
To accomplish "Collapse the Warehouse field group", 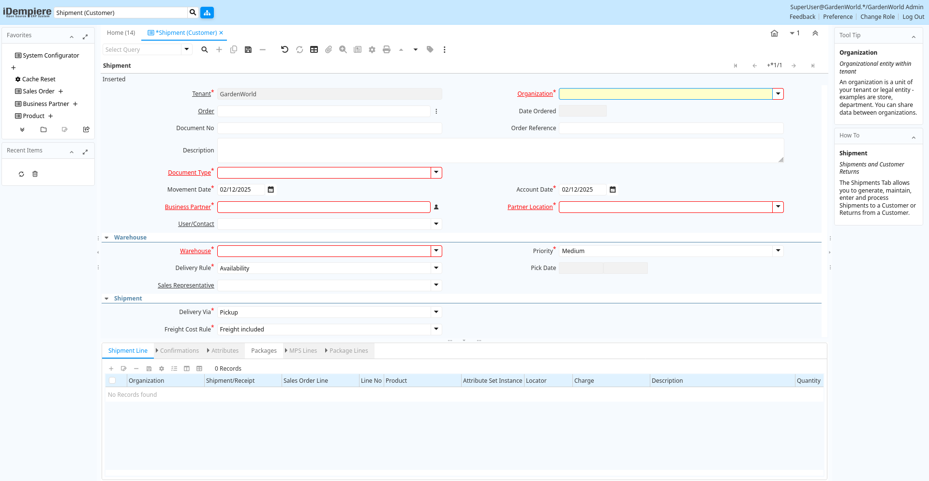I will click(x=107, y=238).
